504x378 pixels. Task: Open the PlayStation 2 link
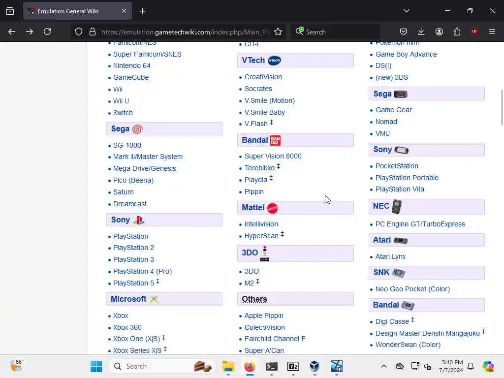133,248
